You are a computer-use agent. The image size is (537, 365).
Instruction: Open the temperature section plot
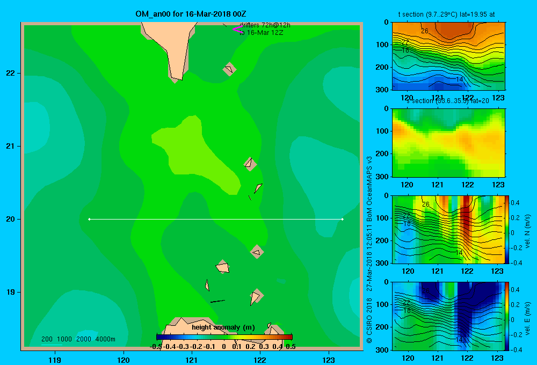coord(448,56)
